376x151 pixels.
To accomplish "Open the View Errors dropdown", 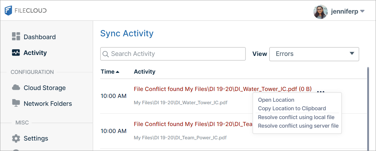I will tap(314, 54).
